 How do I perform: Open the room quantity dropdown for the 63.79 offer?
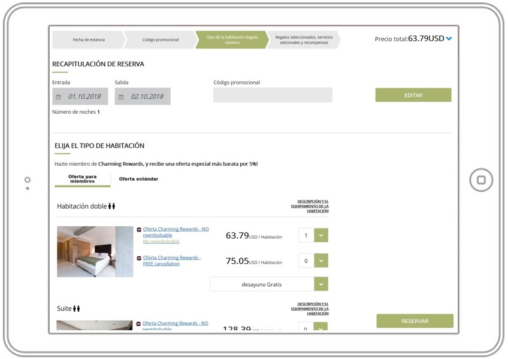coord(321,235)
